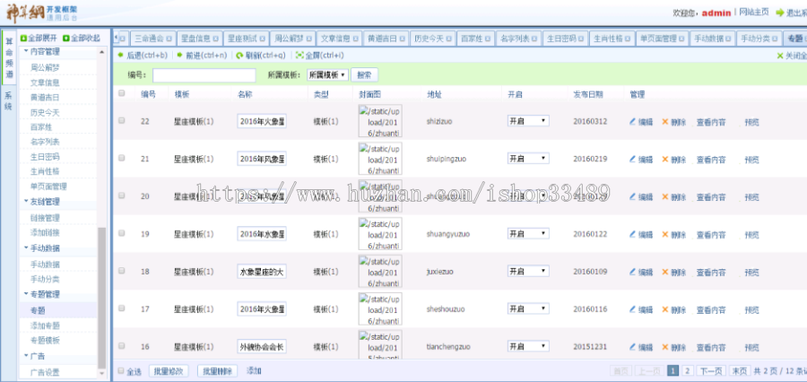Go fullscreen with 全屏 (ctrl+i) icon
The width and height of the screenshot is (807, 382).
pos(299,55)
